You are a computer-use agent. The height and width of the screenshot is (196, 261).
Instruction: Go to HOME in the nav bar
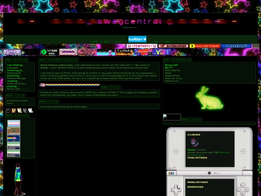(94, 42)
